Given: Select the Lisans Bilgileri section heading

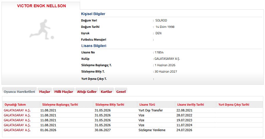Looking at the screenshot, I should (94, 46).
